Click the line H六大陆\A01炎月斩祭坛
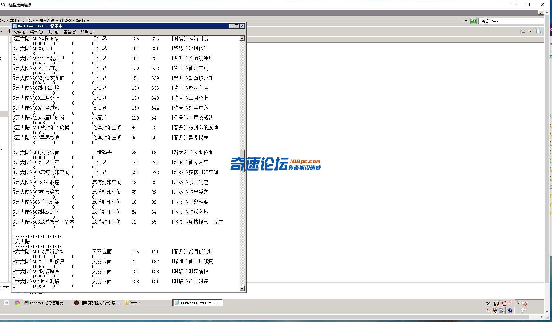The height and width of the screenshot is (322, 552). [39, 252]
